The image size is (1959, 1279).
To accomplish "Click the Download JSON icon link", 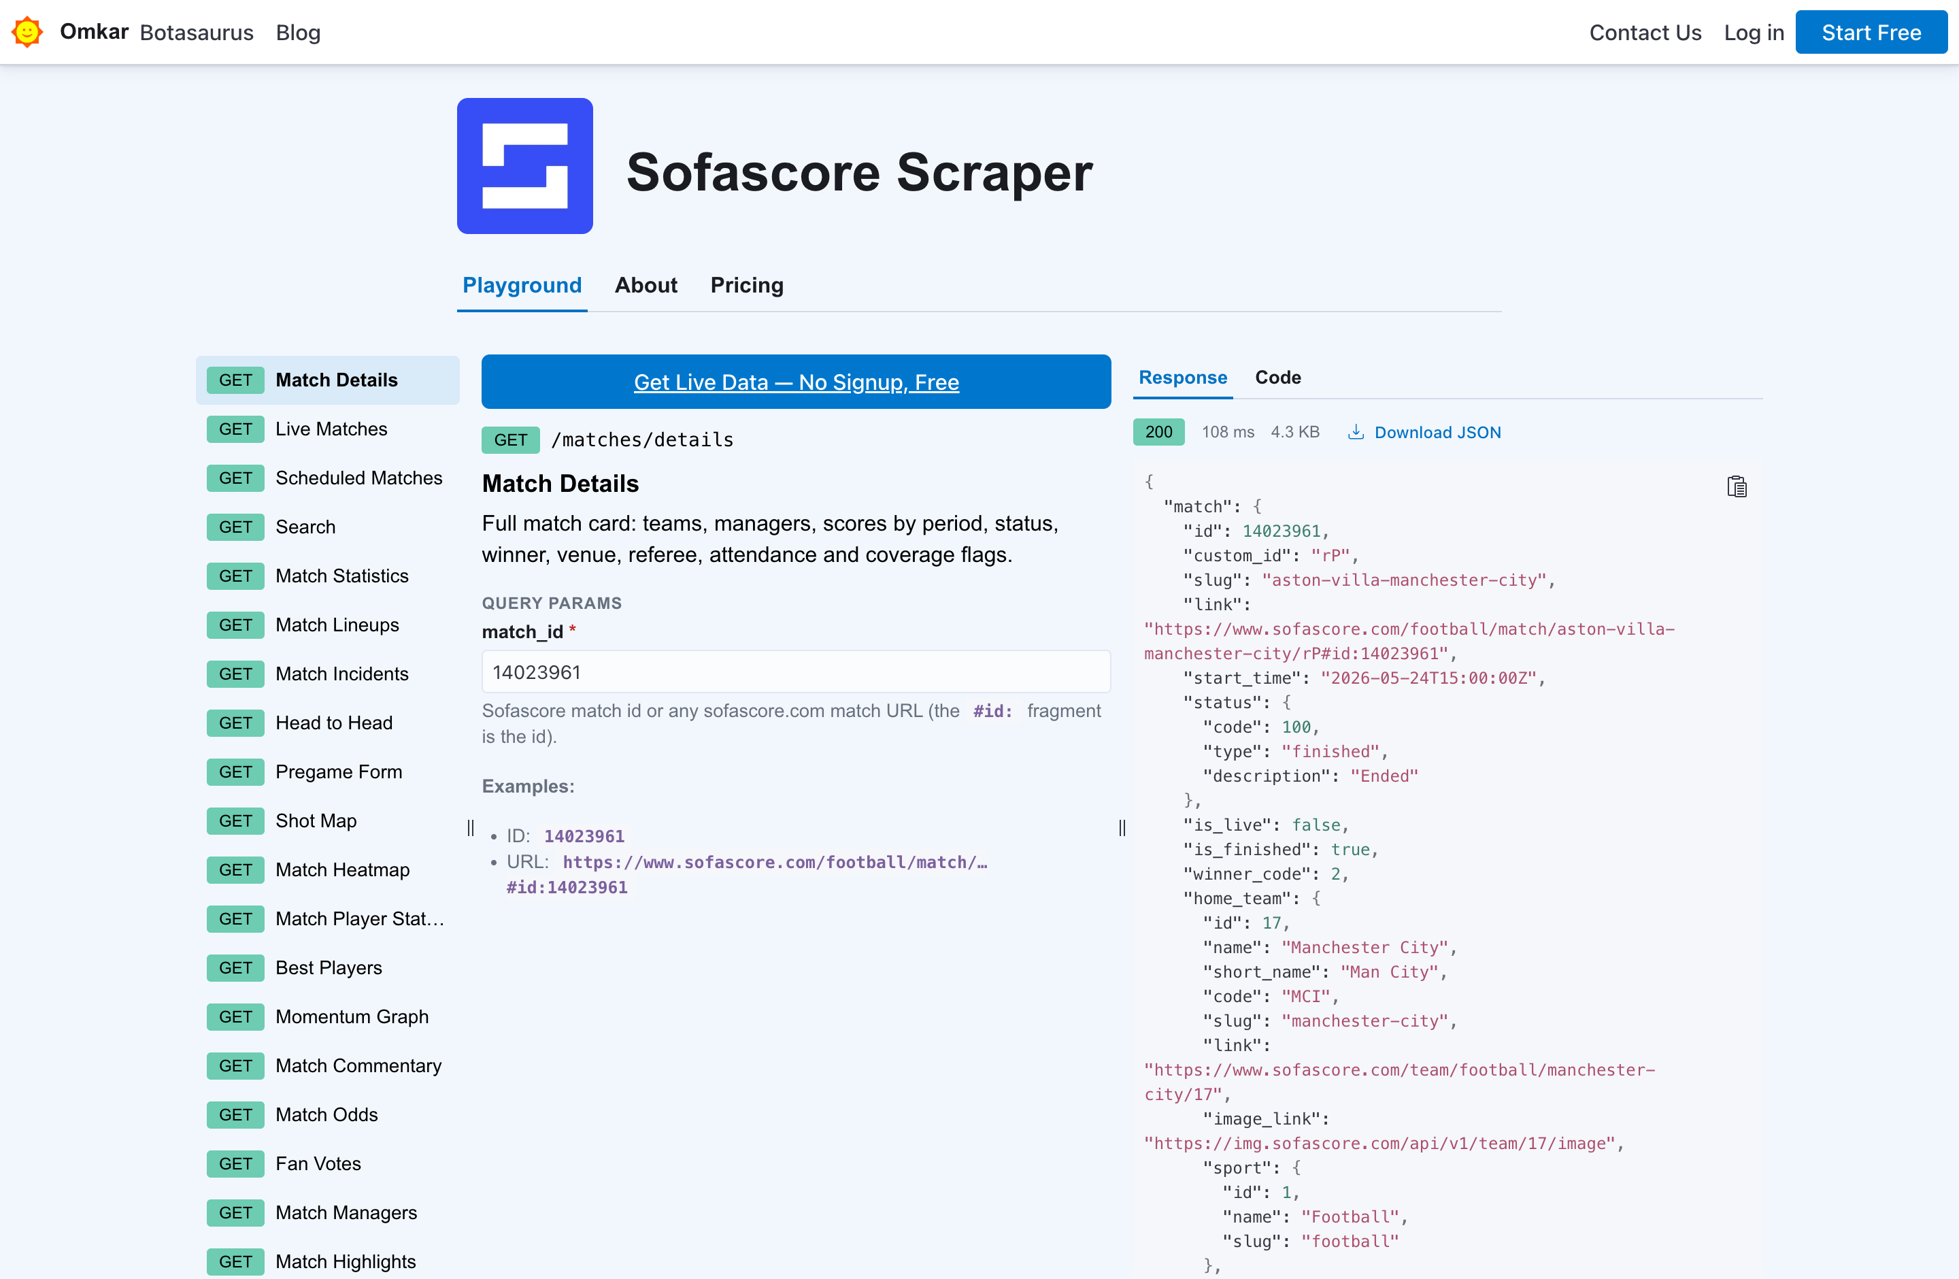I will coord(1423,432).
